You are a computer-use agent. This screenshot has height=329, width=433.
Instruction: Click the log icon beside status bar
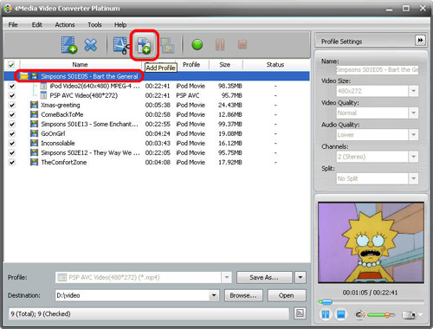coord(300,313)
